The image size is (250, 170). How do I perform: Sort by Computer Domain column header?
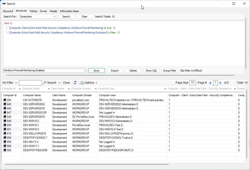click(84, 95)
